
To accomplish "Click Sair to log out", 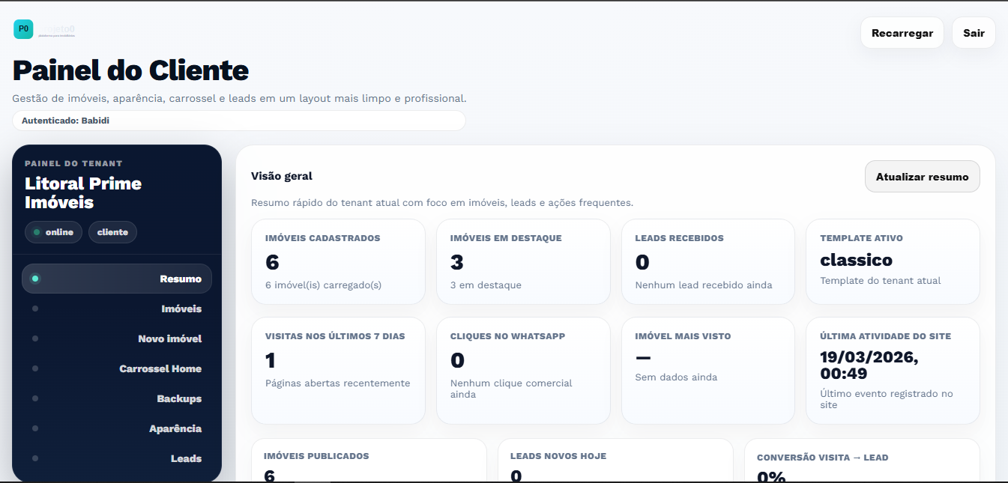I will [x=973, y=32].
